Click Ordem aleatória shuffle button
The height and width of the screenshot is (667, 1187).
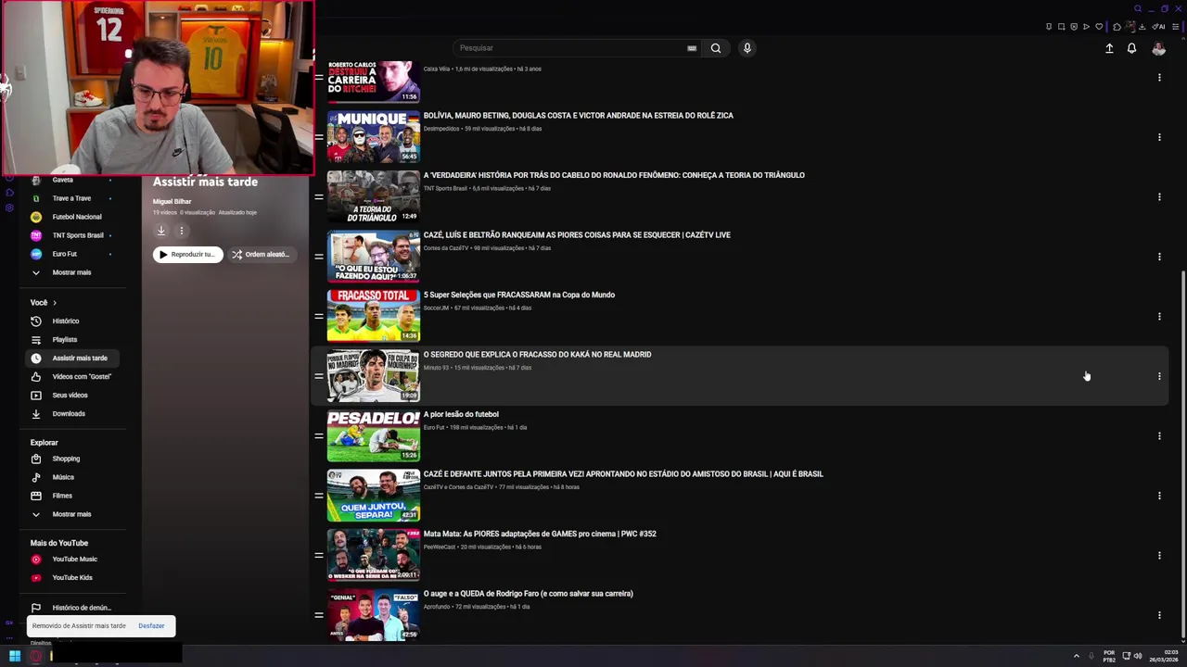coord(262,255)
